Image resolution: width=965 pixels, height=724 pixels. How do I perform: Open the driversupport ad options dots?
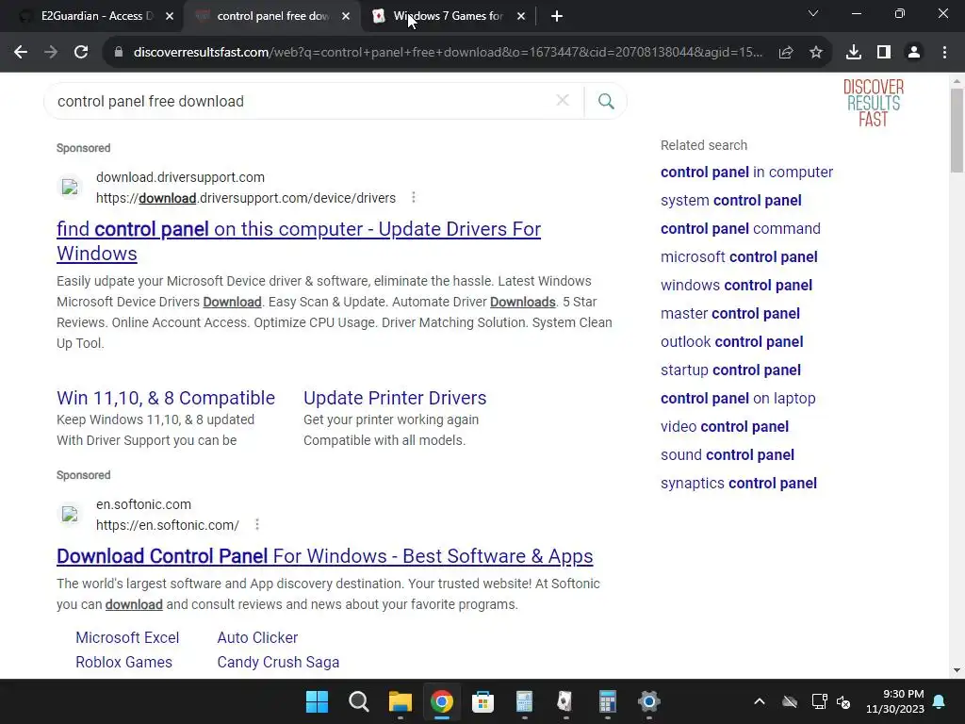[414, 198]
